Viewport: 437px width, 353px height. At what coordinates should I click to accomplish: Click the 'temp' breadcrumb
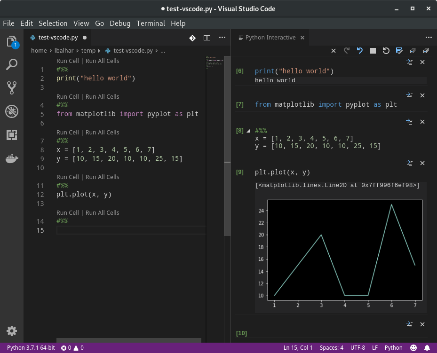tap(88, 51)
